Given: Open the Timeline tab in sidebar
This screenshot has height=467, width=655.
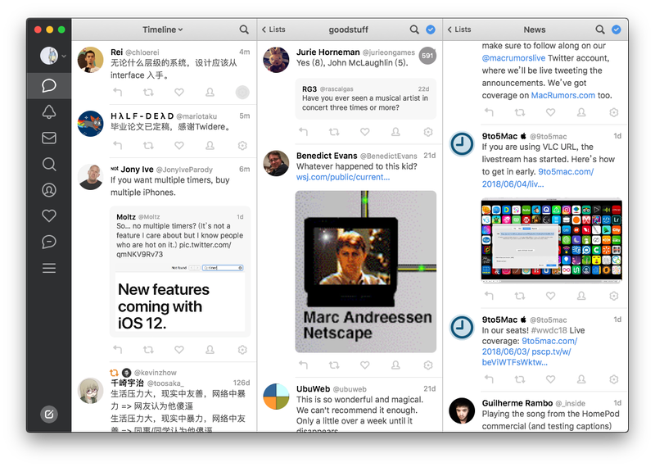Looking at the screenshot, I should (x=49, y=86).
